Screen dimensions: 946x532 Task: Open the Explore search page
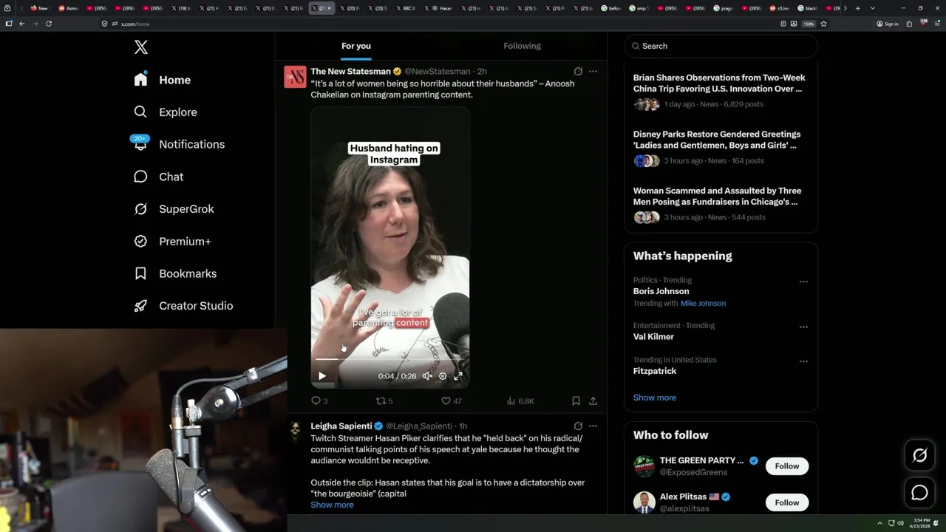pos(166,112)
